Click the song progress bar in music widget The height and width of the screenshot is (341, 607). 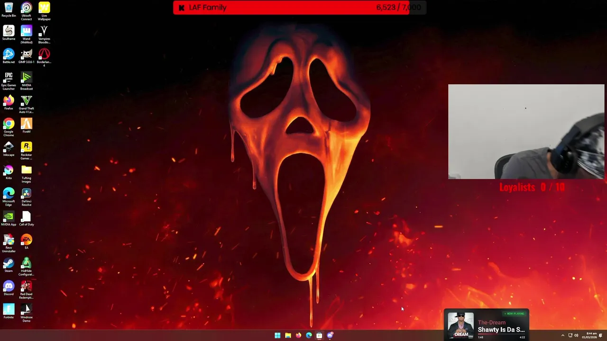click(501, 334)
